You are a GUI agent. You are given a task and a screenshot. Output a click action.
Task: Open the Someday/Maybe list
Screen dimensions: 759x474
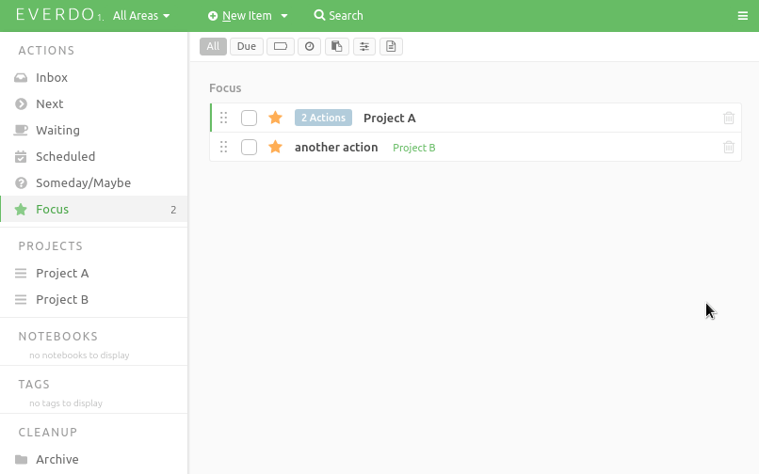click(x=94, y=182)
